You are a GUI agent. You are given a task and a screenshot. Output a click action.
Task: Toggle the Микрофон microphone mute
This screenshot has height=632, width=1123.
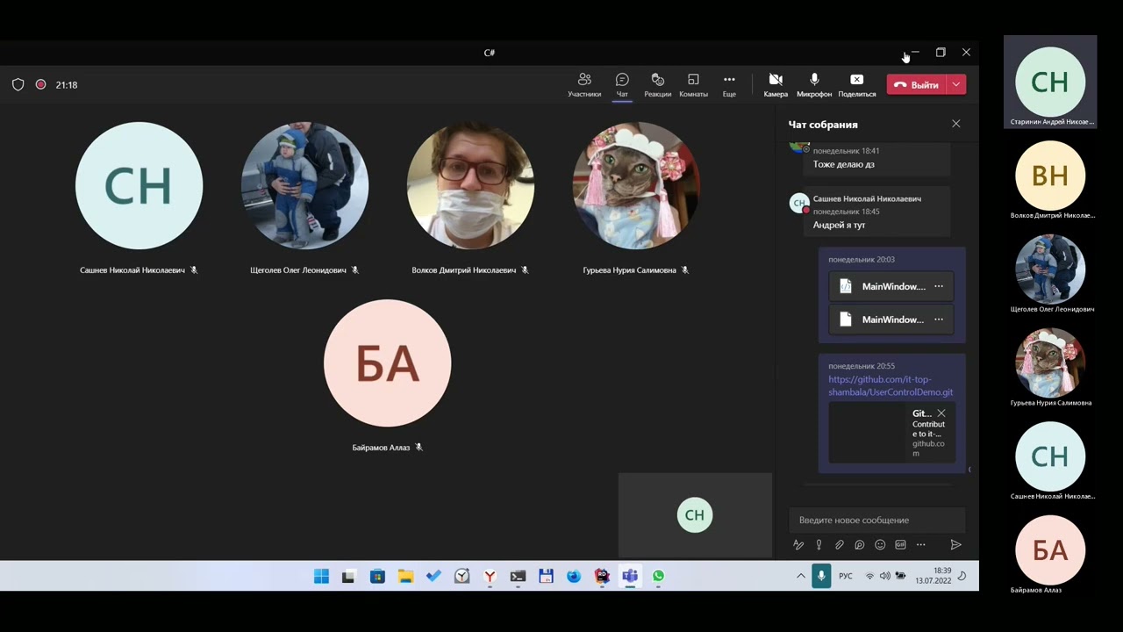point(814,85)
